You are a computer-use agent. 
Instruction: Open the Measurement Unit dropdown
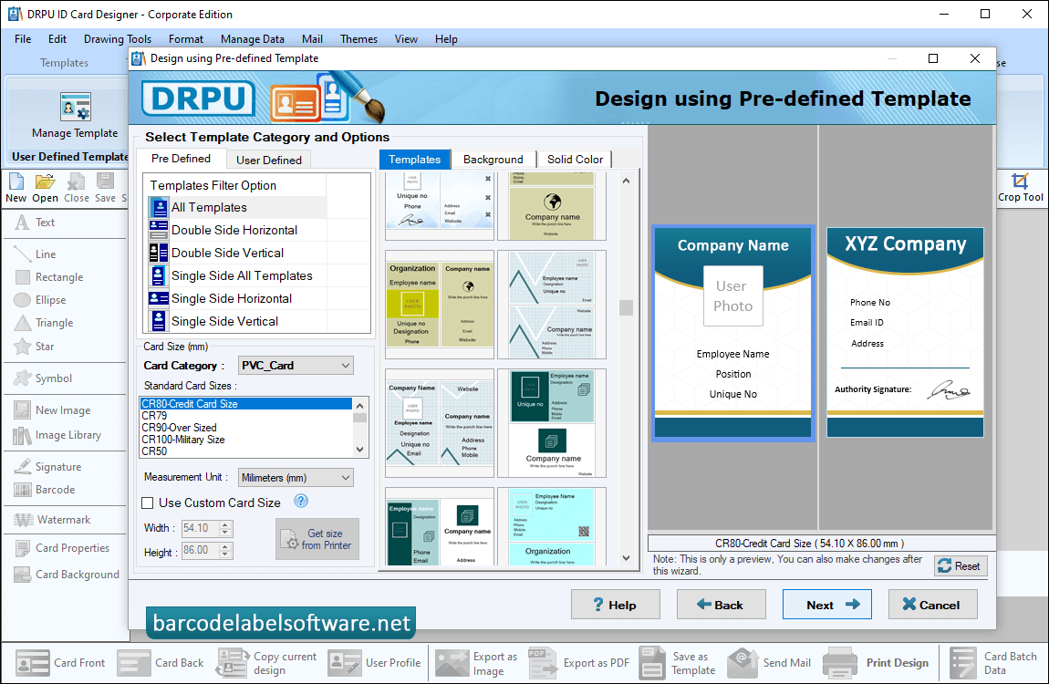tap(296, 477)
